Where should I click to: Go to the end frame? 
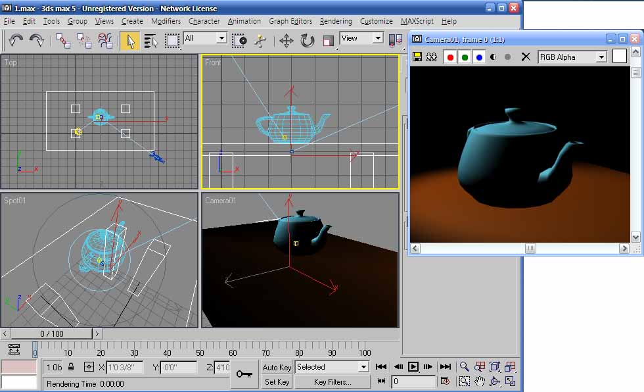pyautogui.click(x=446, y=366)
